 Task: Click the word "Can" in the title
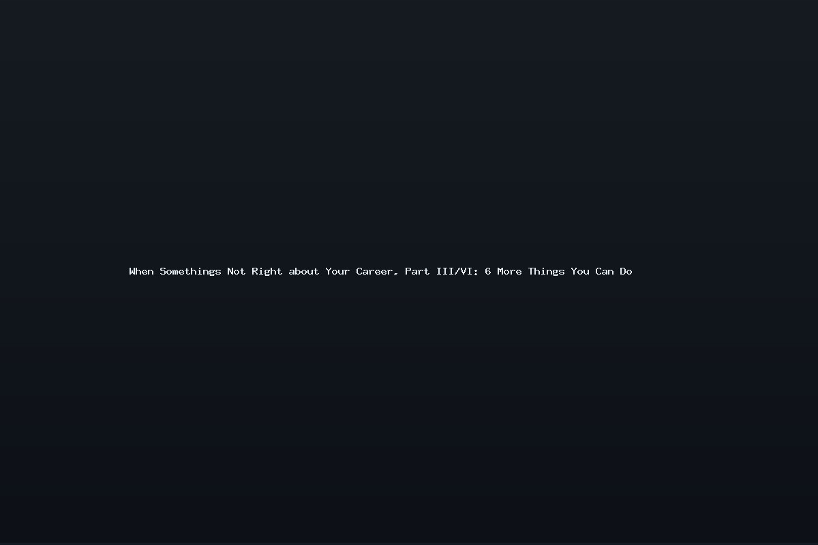[605, 271]
